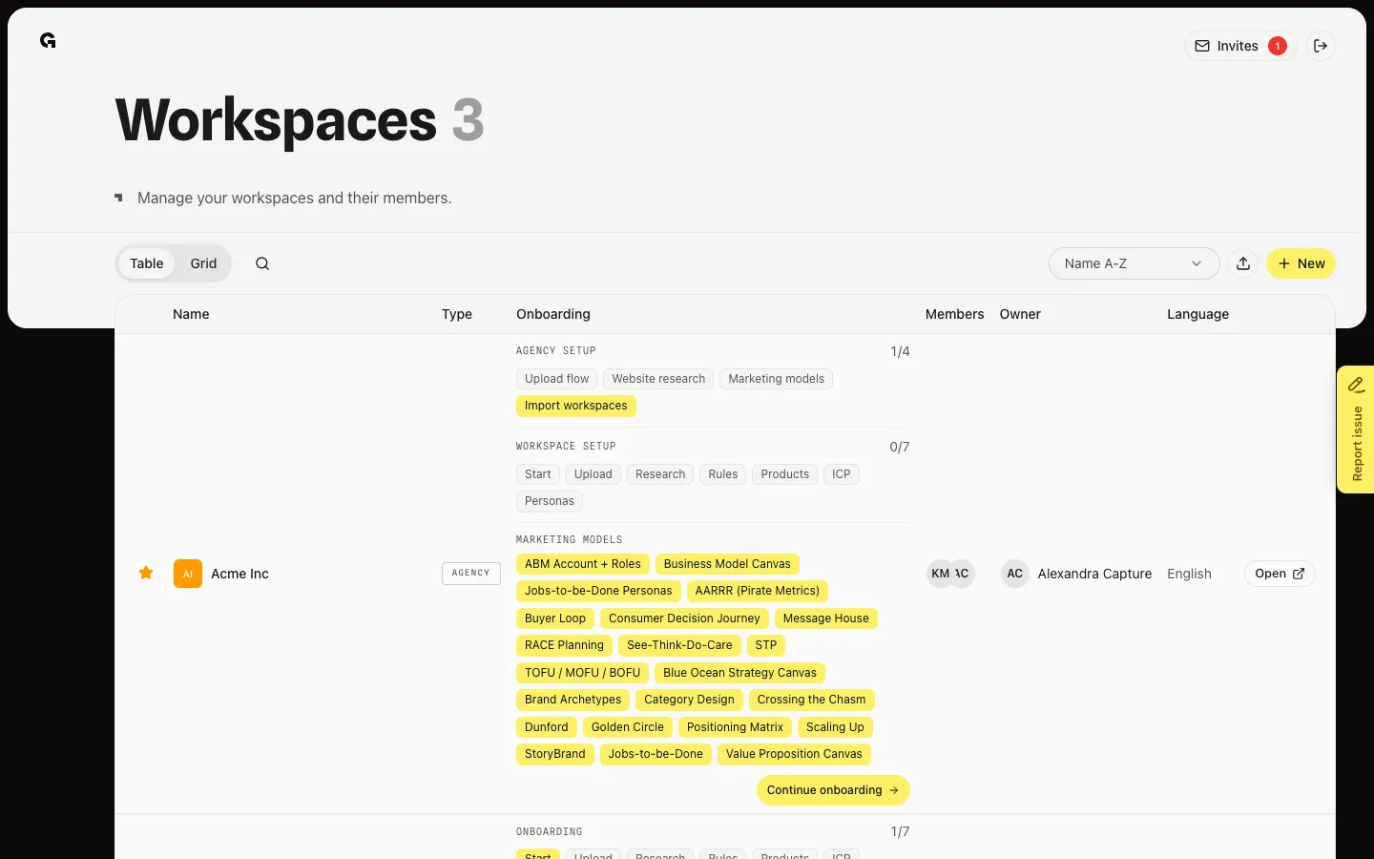Click Alexandra Capture's AC owner avatar
The width and height of the screenshot is (1374, 859).
pos(1014,574)
